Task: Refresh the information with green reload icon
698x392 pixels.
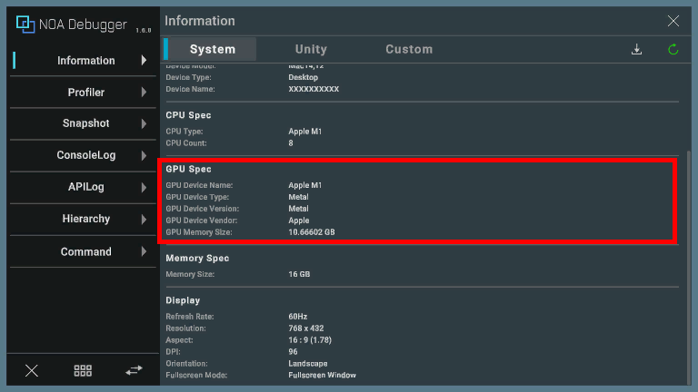Action: (673, 49)
